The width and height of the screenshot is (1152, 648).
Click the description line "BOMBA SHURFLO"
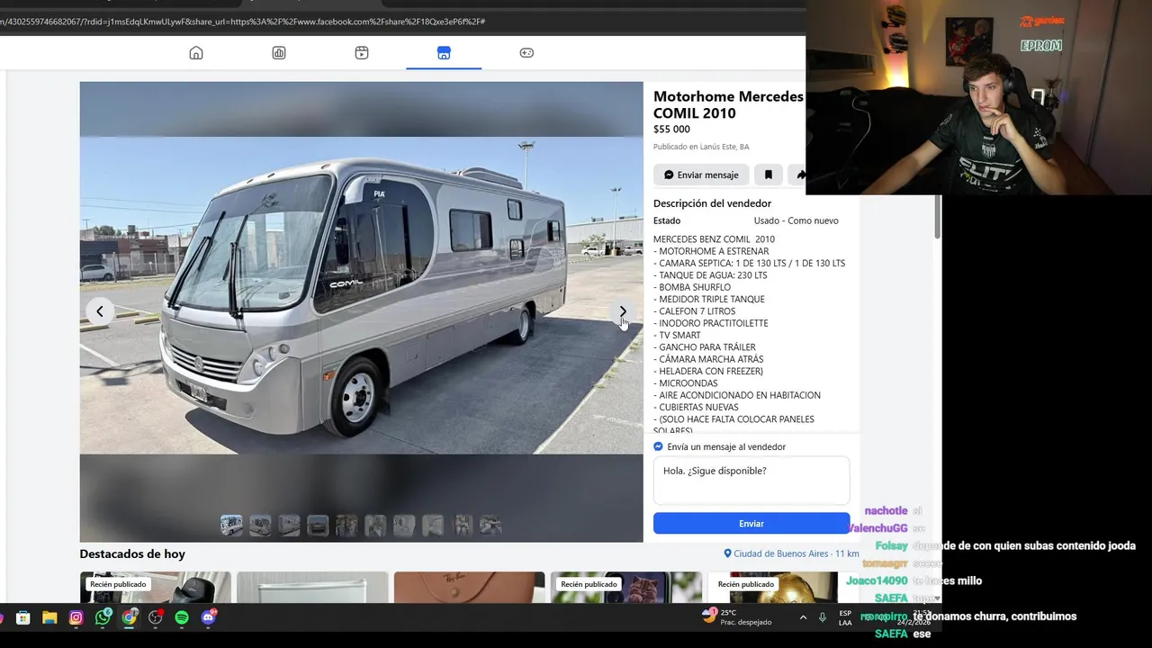point(692,287)
